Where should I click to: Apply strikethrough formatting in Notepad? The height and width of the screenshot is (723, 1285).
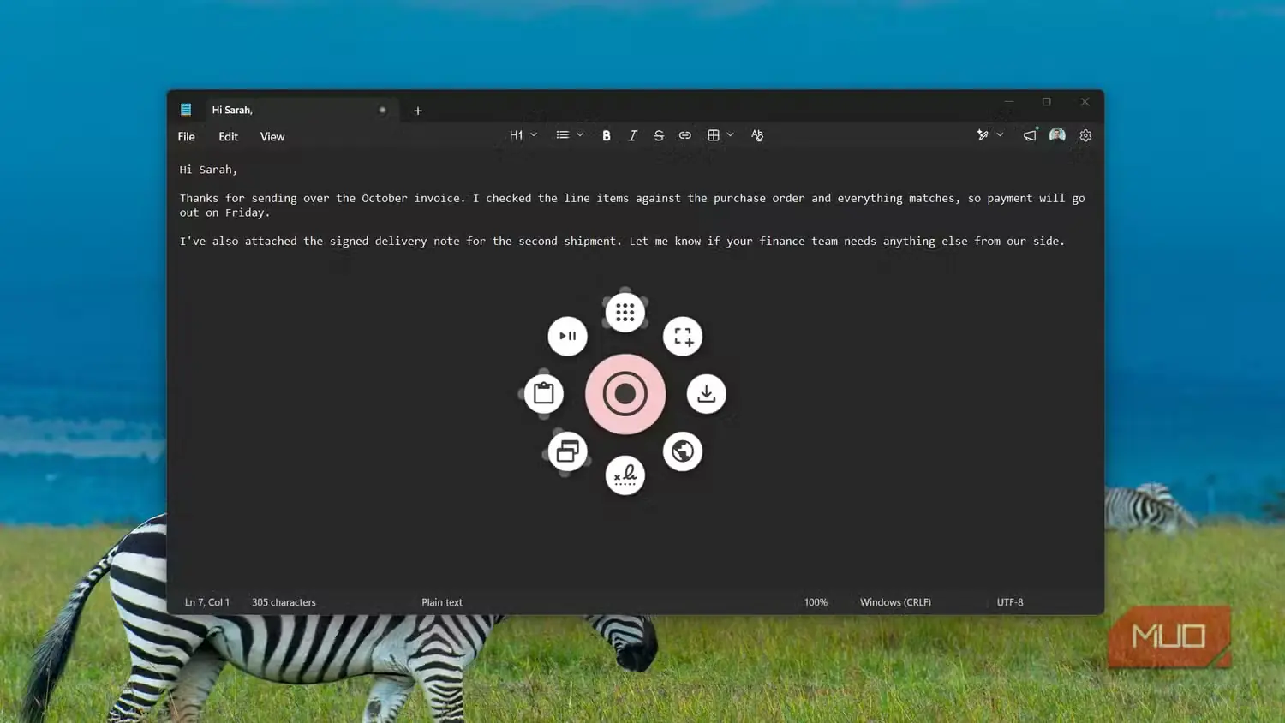coord(659,135)
